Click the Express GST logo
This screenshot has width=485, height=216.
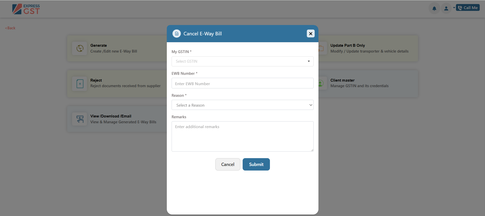(x=26, y=9)
